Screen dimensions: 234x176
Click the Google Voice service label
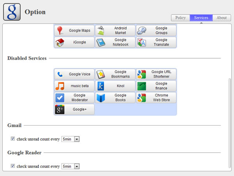[x=80, y=74]
